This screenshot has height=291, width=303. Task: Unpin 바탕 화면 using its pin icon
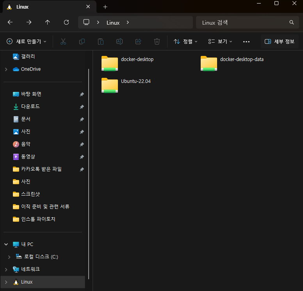(x=82, y=94)
